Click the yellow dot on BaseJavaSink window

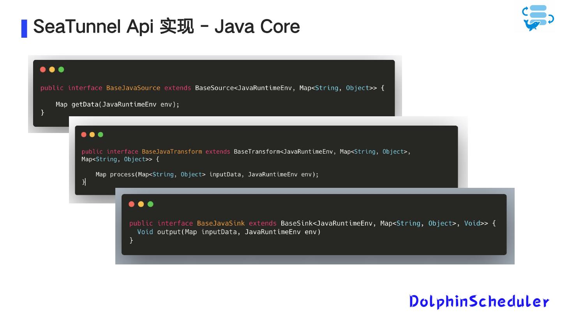pyautogui.click(x=141, y=204)
